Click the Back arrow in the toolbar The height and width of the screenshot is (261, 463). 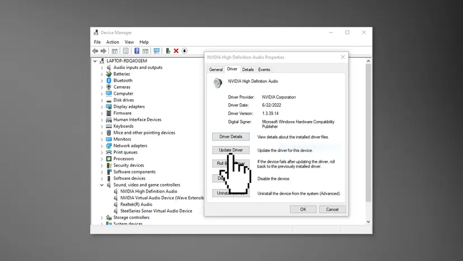pyautogui.click(x=95, y=51)
